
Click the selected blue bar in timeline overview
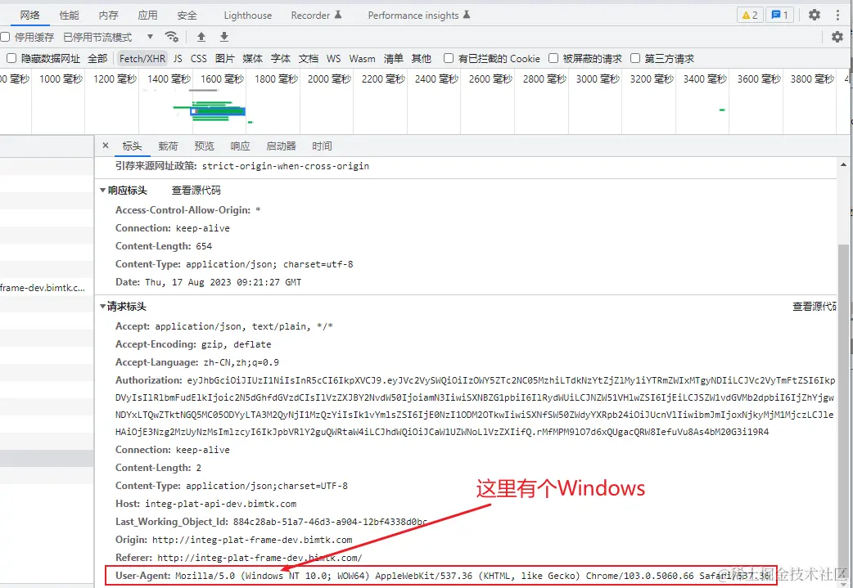pyautogui.click(x=218, y=111)
